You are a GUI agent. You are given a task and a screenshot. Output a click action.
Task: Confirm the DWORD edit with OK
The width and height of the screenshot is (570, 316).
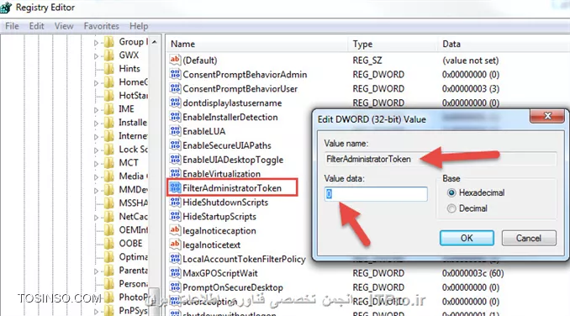pyautogui.click(x=467, y=238)
